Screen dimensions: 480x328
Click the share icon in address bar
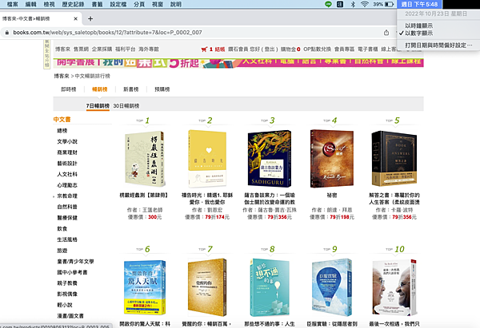click(386, 33)
